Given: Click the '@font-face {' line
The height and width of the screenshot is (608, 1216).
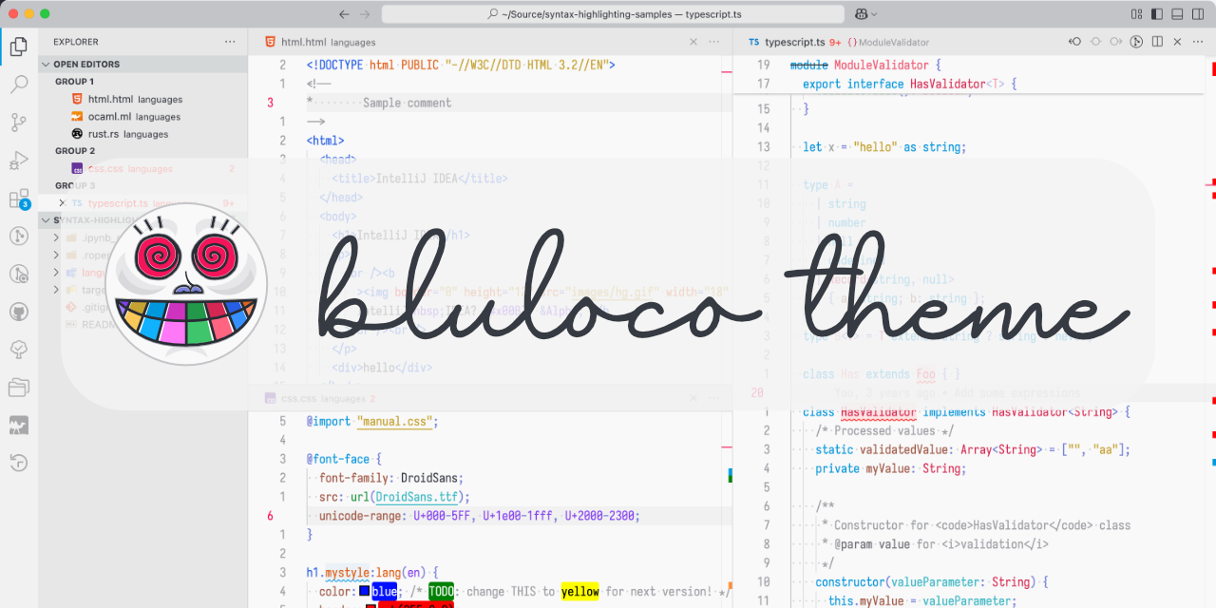Looking at the screenshot, I should coord(344,459).
